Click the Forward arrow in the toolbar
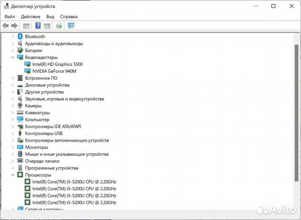This screenshot has height=220, width=301. (14, 26)
